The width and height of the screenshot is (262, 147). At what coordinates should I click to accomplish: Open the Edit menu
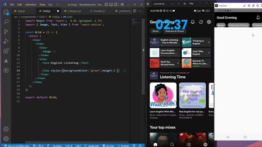[x=20, y=4]
